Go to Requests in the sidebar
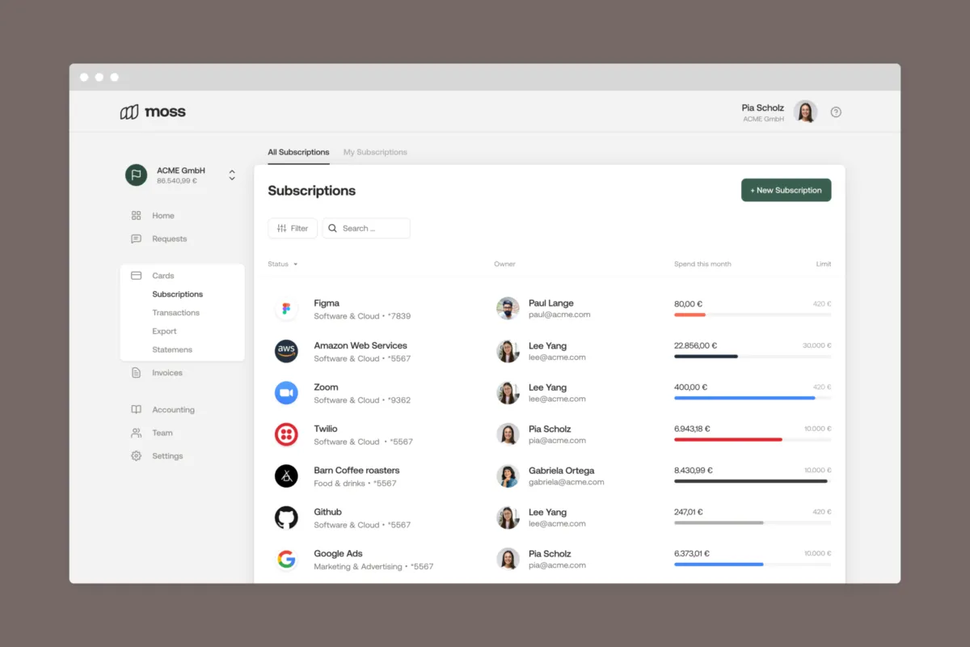Viewport: 970px width, 647px height. click(170, 239)
